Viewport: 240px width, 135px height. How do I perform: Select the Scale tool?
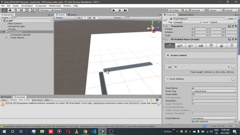tap(21, 10)
